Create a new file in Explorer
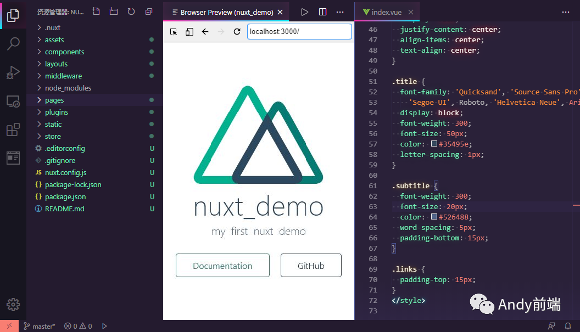This screenshot has width=580, height=332. [96, 12]
